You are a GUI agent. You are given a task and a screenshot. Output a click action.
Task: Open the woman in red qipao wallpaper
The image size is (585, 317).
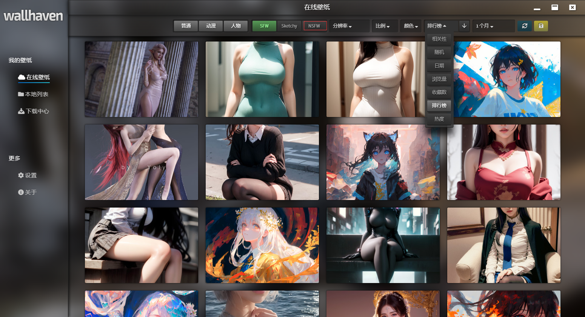pyautogui.click(x=504, y=162)
